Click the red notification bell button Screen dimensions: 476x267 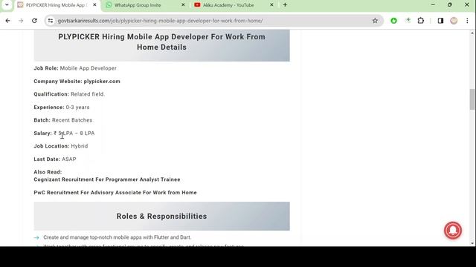pyautogui.click(x=453, y=231)
